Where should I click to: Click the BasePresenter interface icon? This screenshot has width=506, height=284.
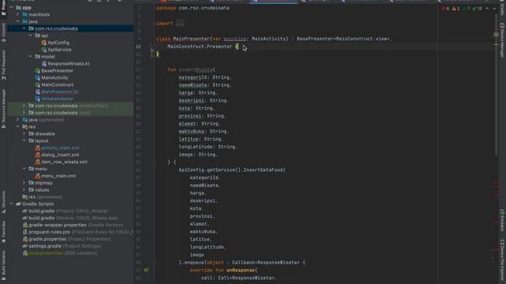tap(37, 70)
